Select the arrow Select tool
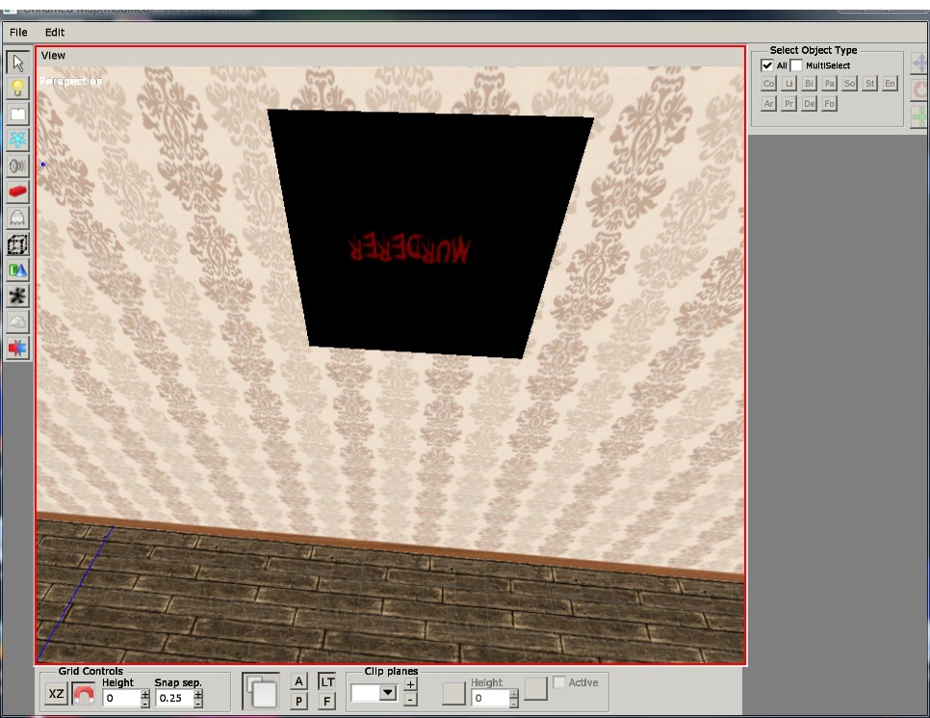Image resolution: width=930 pixels, height=718 pixels. point(17,64)
